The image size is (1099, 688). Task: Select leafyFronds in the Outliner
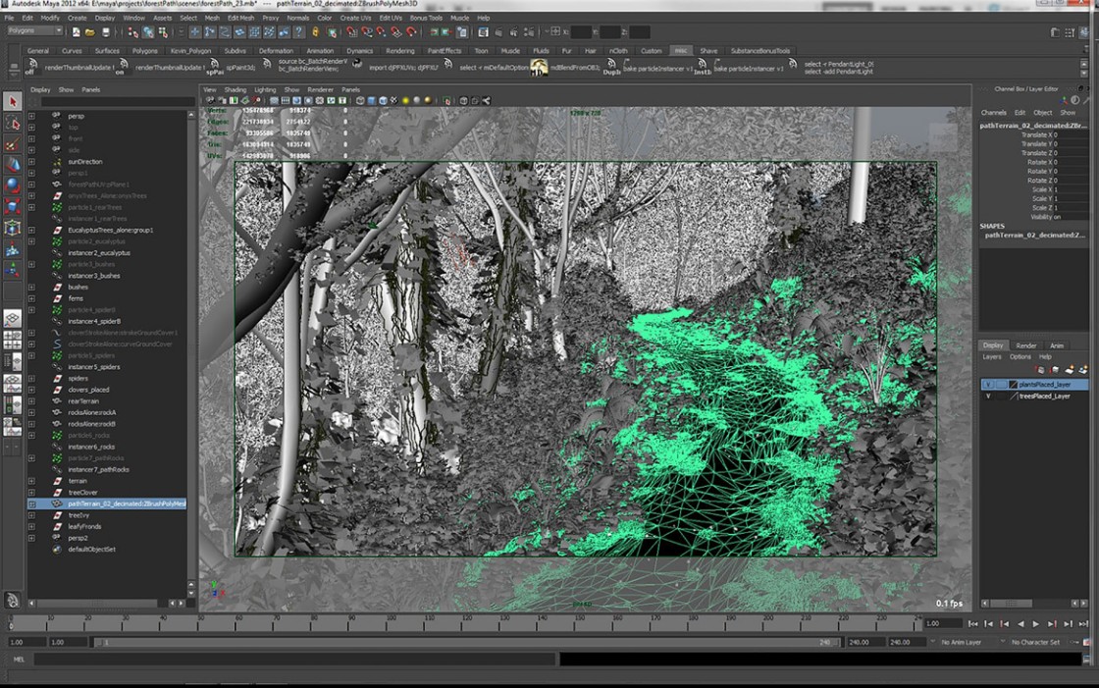tap(83, 527)
